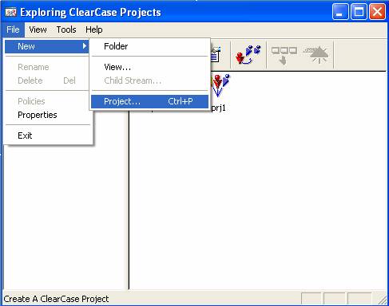Viewport: 389px width, 306px height.
Task: Click the ClearCase app icon in title bar
Action: coord(10,12)
